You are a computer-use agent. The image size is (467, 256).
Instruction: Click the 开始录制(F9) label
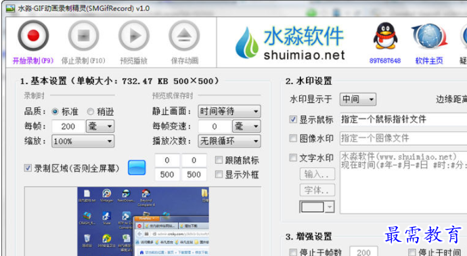click(x=33, y=61)
